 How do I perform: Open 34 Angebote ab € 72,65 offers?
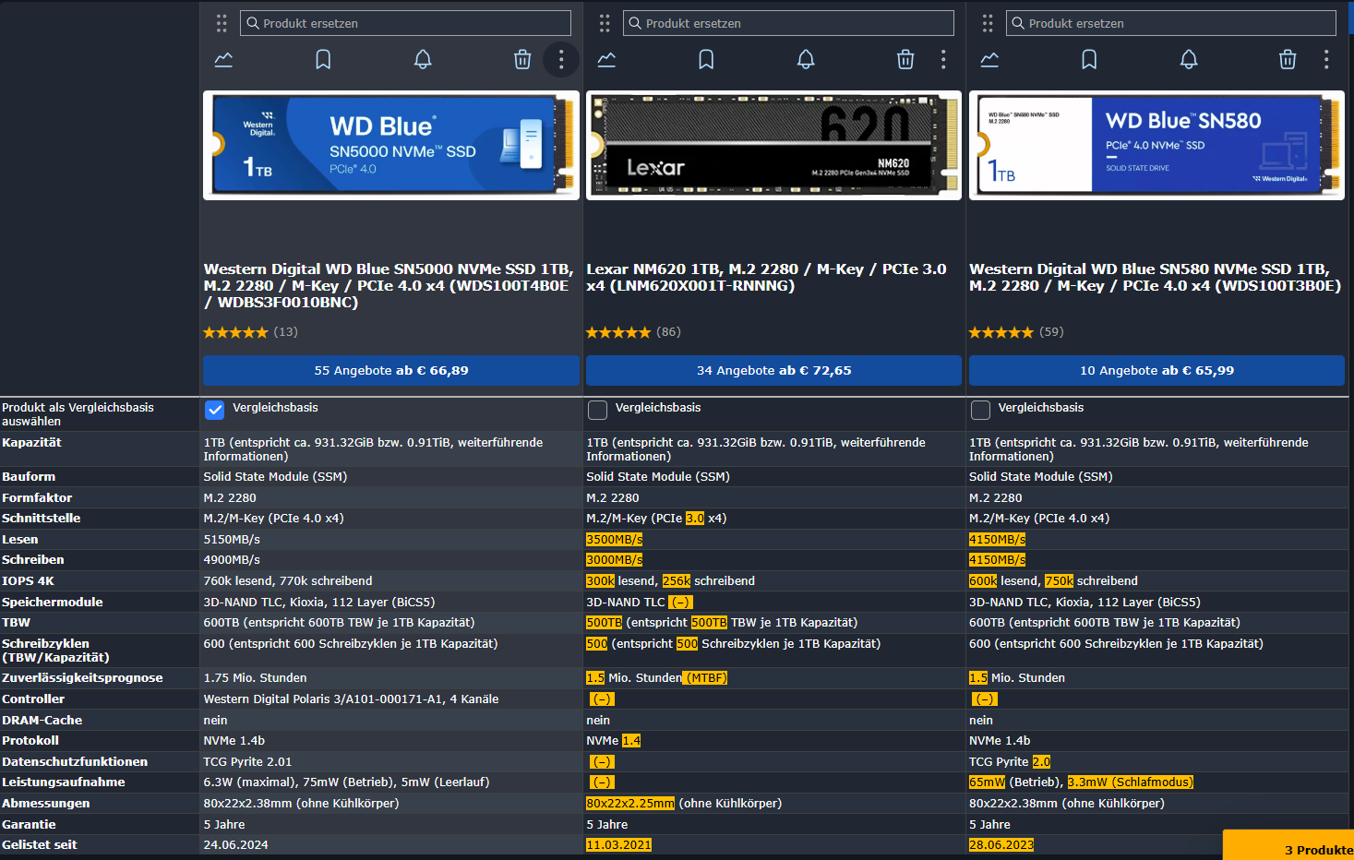(773, 370)
